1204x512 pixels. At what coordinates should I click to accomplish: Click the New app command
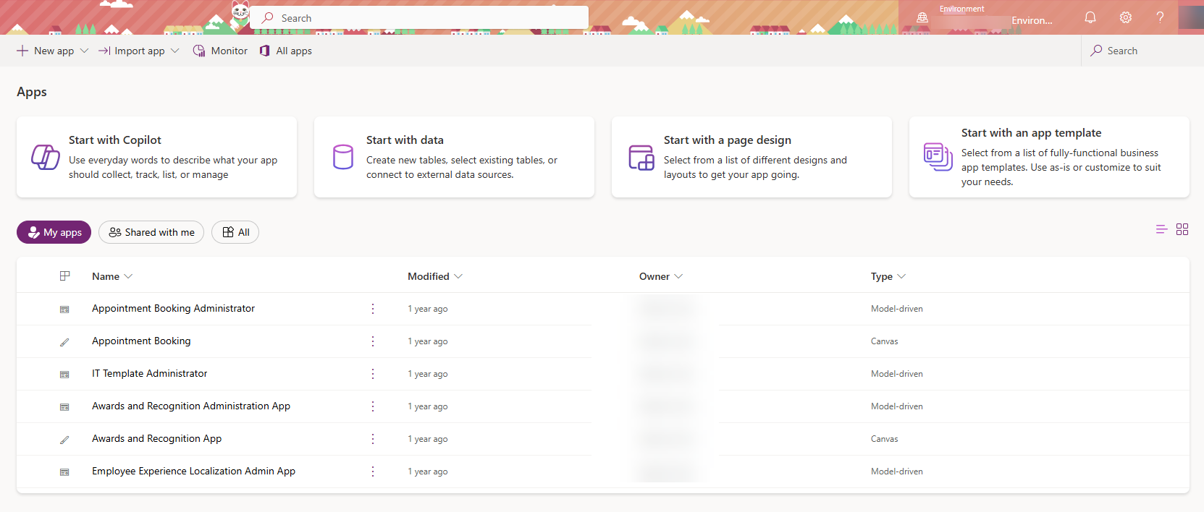[45, 51]
